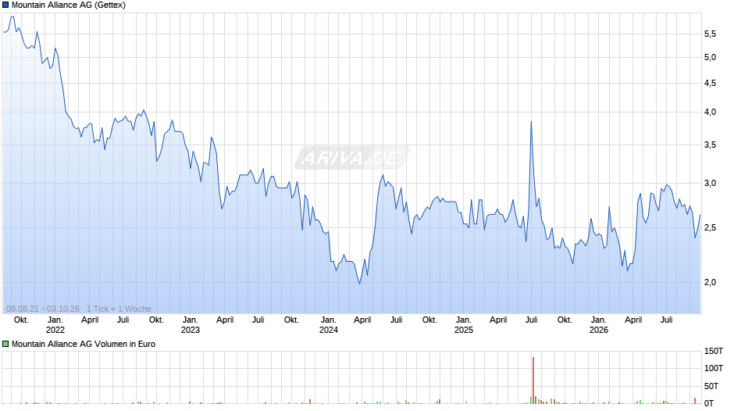The image size is (734, 411).
Task: Click the 'Jan. 2026' time axis label
Action: pyautogui.click(x=598, y=325)
